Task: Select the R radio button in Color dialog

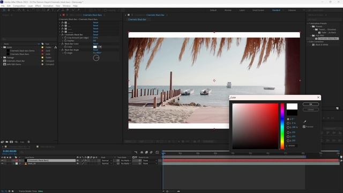Action: pos(288,132)
